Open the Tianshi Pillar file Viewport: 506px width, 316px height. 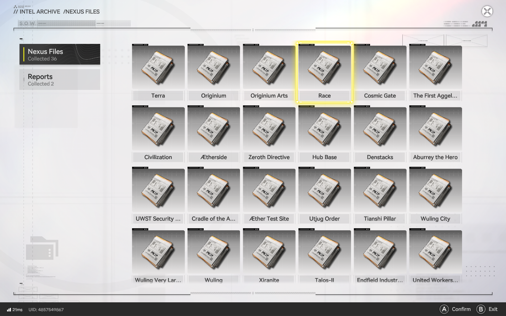(380, 196)
